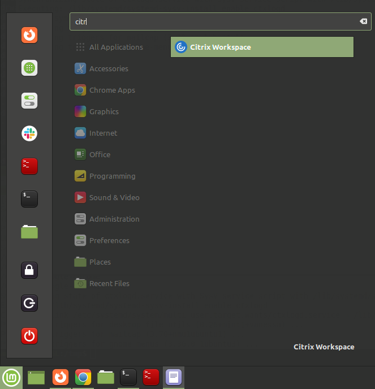Show the Recent Files category
The width and height of the screenshot is (375, 389).
click(102, 283)
